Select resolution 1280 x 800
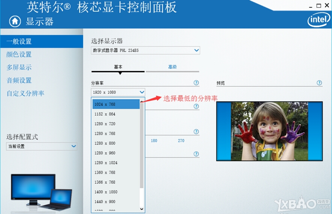The height and width of the screenshot is (214, 332). click(116, 143)
